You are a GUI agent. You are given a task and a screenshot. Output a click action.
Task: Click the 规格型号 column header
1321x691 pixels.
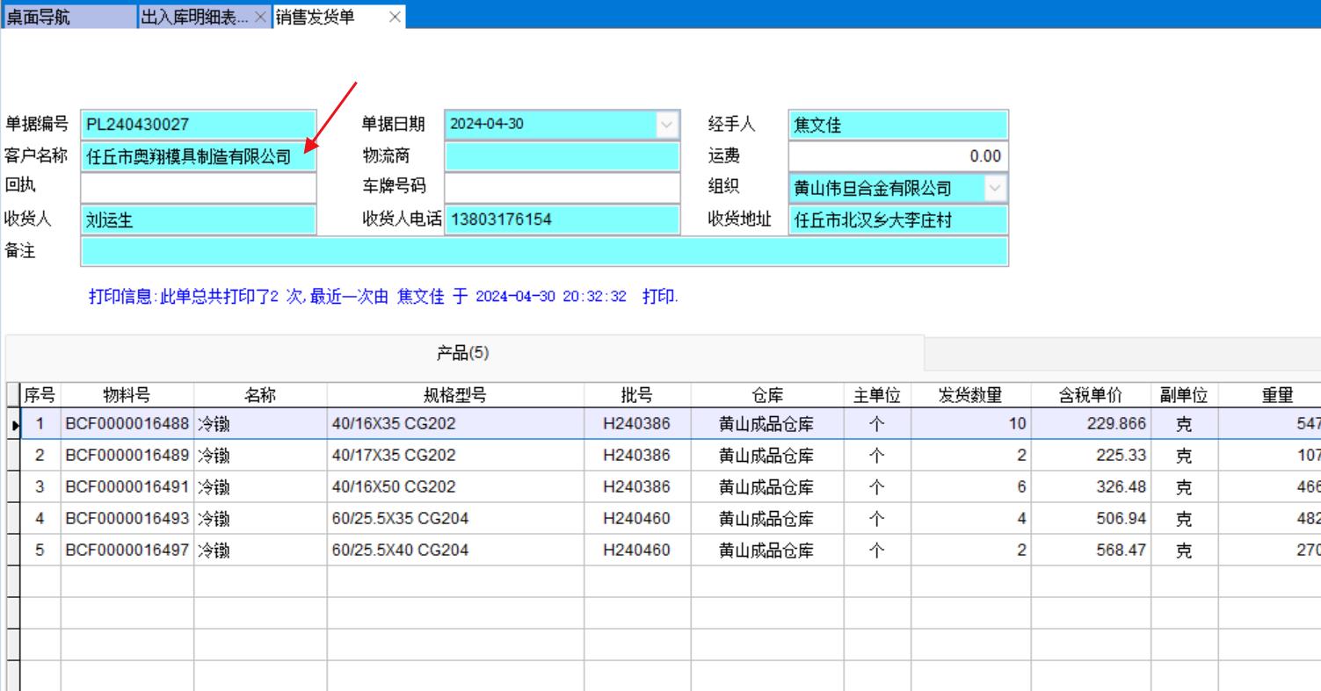453,396
